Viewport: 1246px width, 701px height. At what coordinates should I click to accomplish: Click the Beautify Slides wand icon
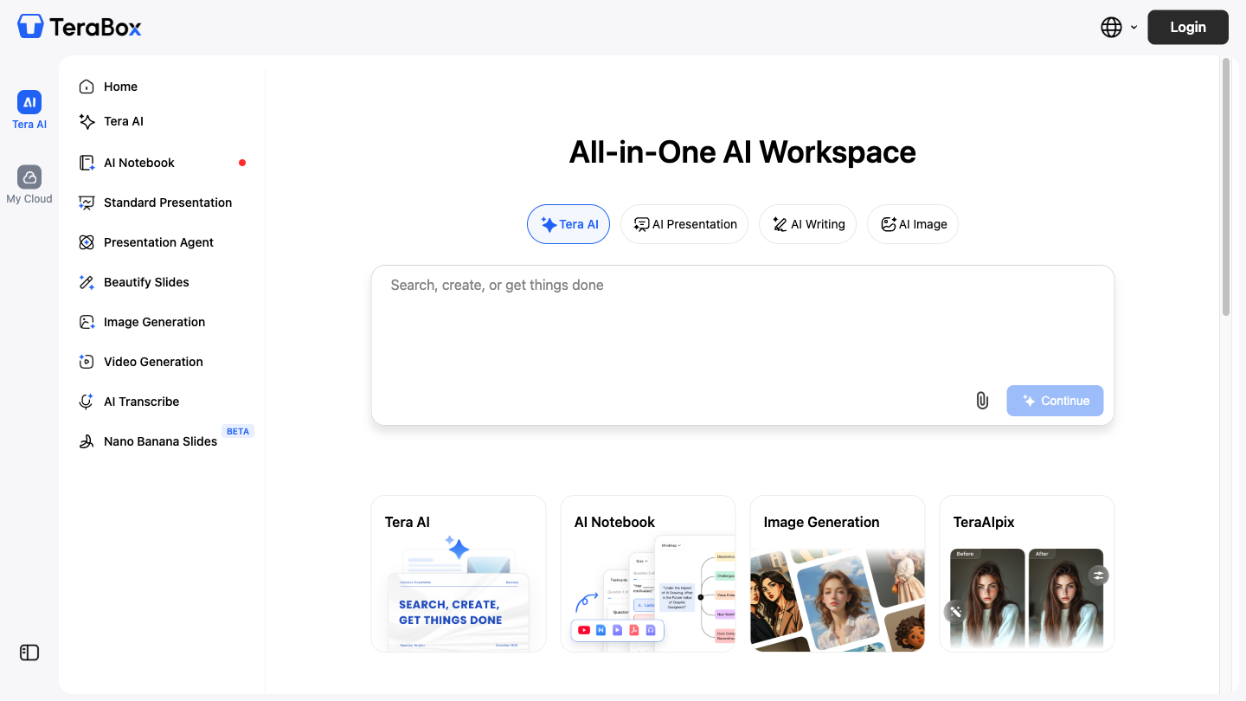pos(87,282)
